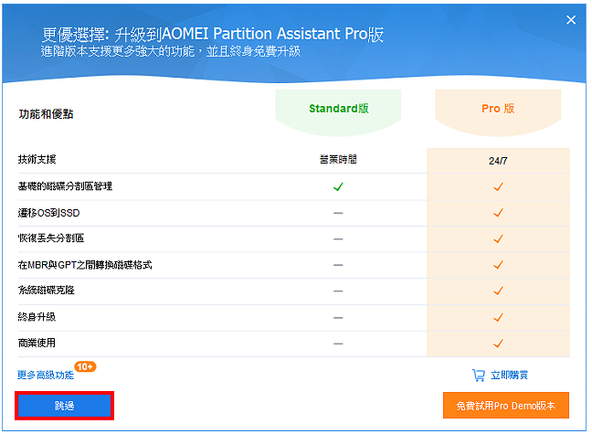Click the orange checkmark in 基礎的磁碟分割區管理 row
Screen dimensions: 592x434
point(498,186)
